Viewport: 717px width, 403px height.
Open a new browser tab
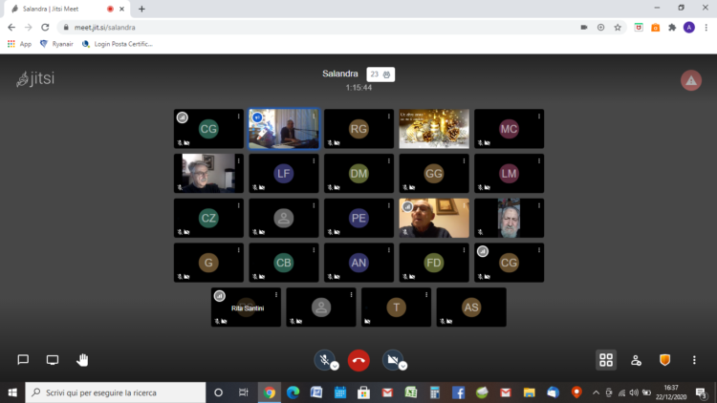click(x=141, y=9)
